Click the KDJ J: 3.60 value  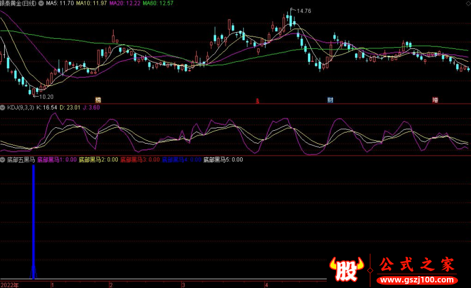pyautogui.click(x=92, y=108)
